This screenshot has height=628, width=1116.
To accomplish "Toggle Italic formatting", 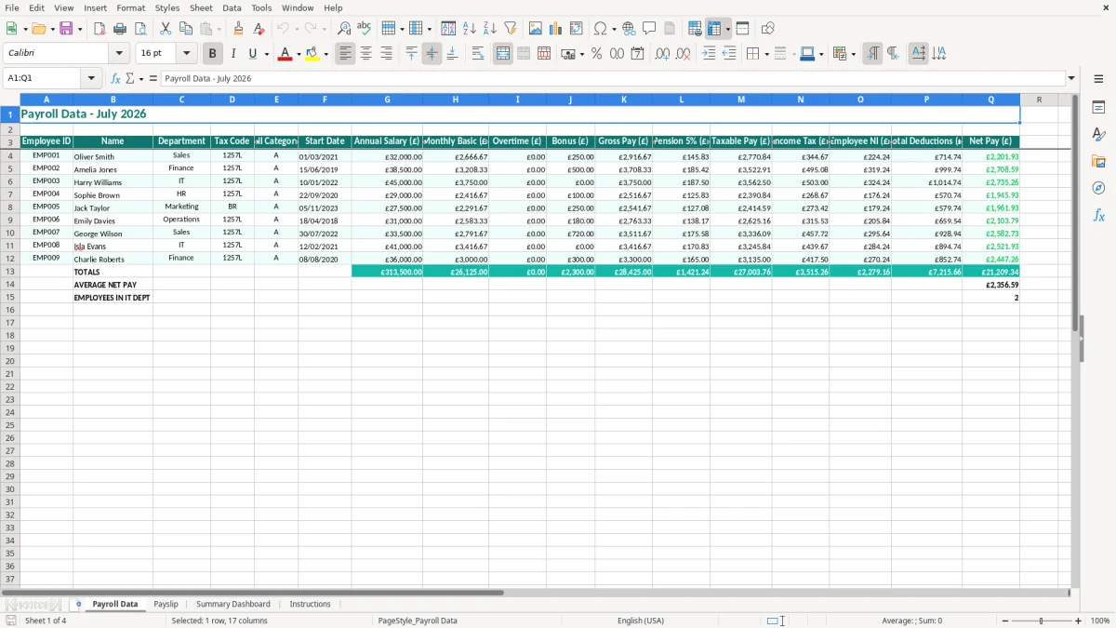I will (233, 54).
